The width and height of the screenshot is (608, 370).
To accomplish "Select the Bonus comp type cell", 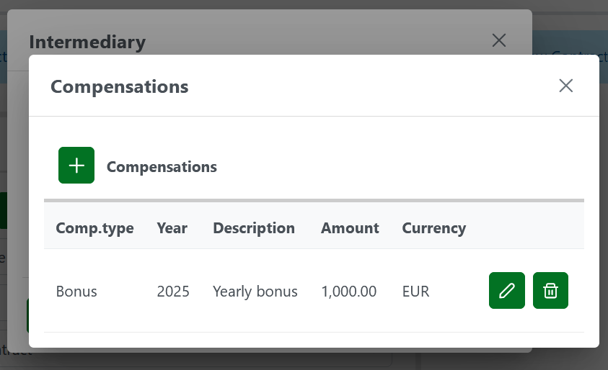I will (x=76, y=292).
